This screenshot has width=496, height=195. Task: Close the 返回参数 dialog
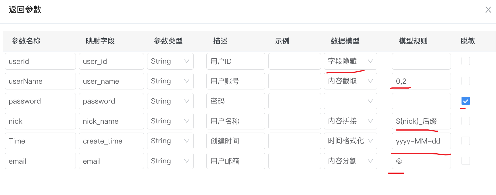click(x=488, y=10)
